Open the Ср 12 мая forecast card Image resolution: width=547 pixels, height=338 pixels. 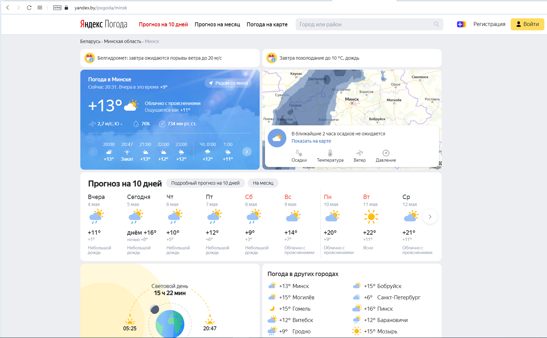tap(417, 224)
